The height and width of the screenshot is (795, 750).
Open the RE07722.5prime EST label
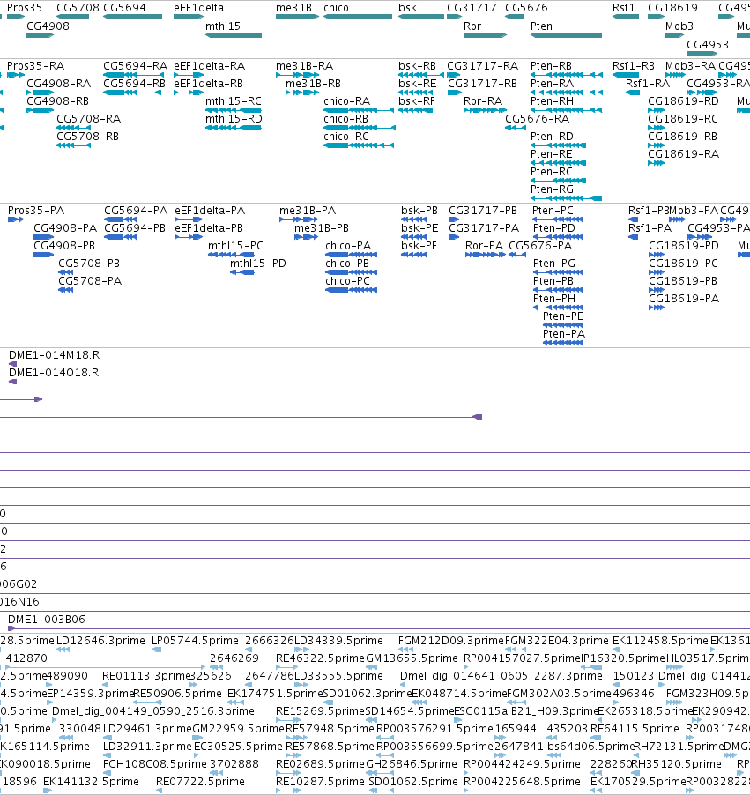tap(200, 782)
